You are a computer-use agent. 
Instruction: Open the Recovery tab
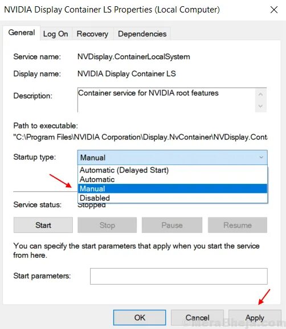(92, 34)
